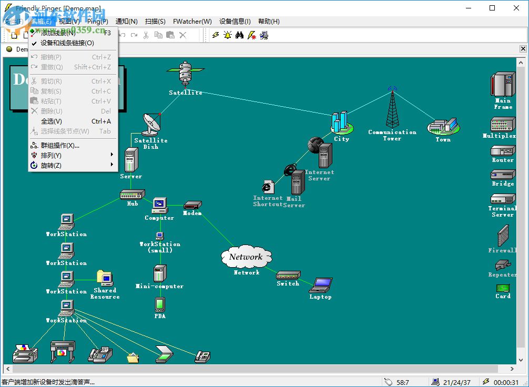This screenshot has width=529, height=387.
Task: Open the 通知(N) menu
Action: (127, 21)
